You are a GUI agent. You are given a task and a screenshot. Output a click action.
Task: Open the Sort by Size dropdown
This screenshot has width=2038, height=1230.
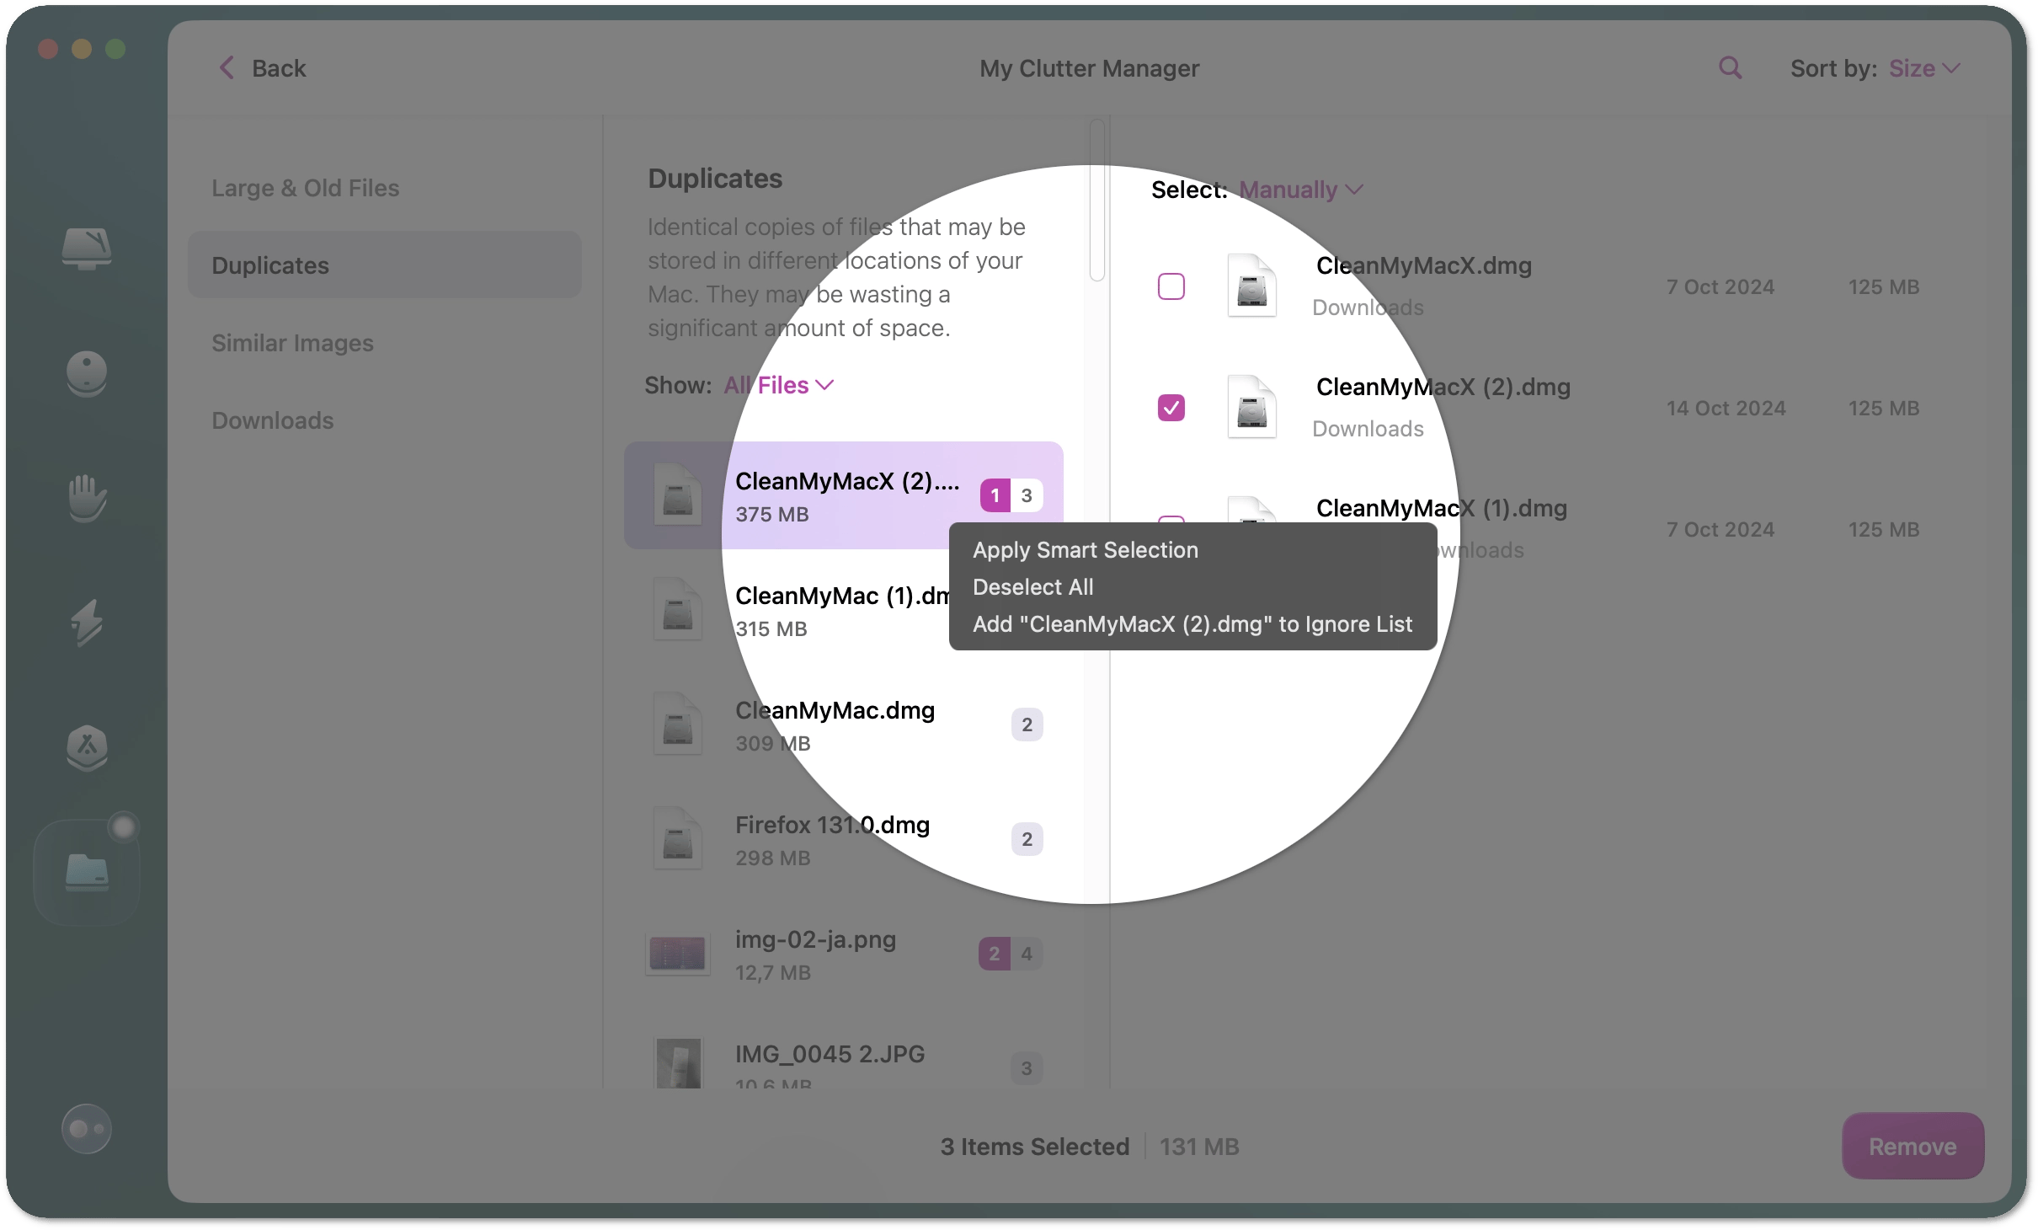pos(1924,68)
